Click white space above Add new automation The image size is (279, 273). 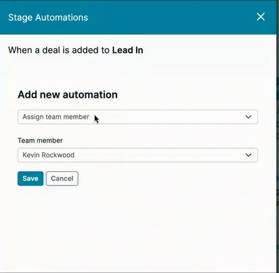tap(137, 73)
